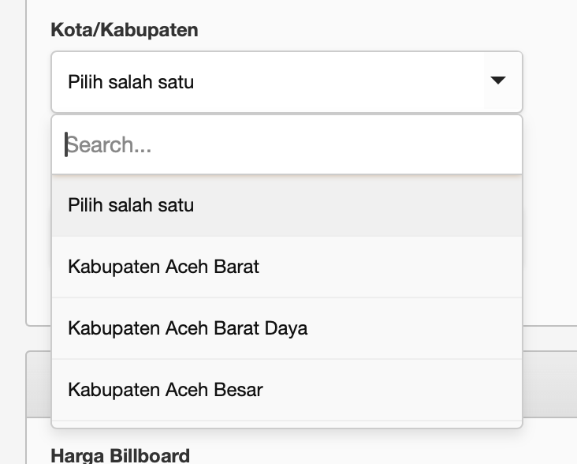Click the partially visible option below Aceh Besar
The width and height of the screenshot is (577, 464).
point(287,425)
